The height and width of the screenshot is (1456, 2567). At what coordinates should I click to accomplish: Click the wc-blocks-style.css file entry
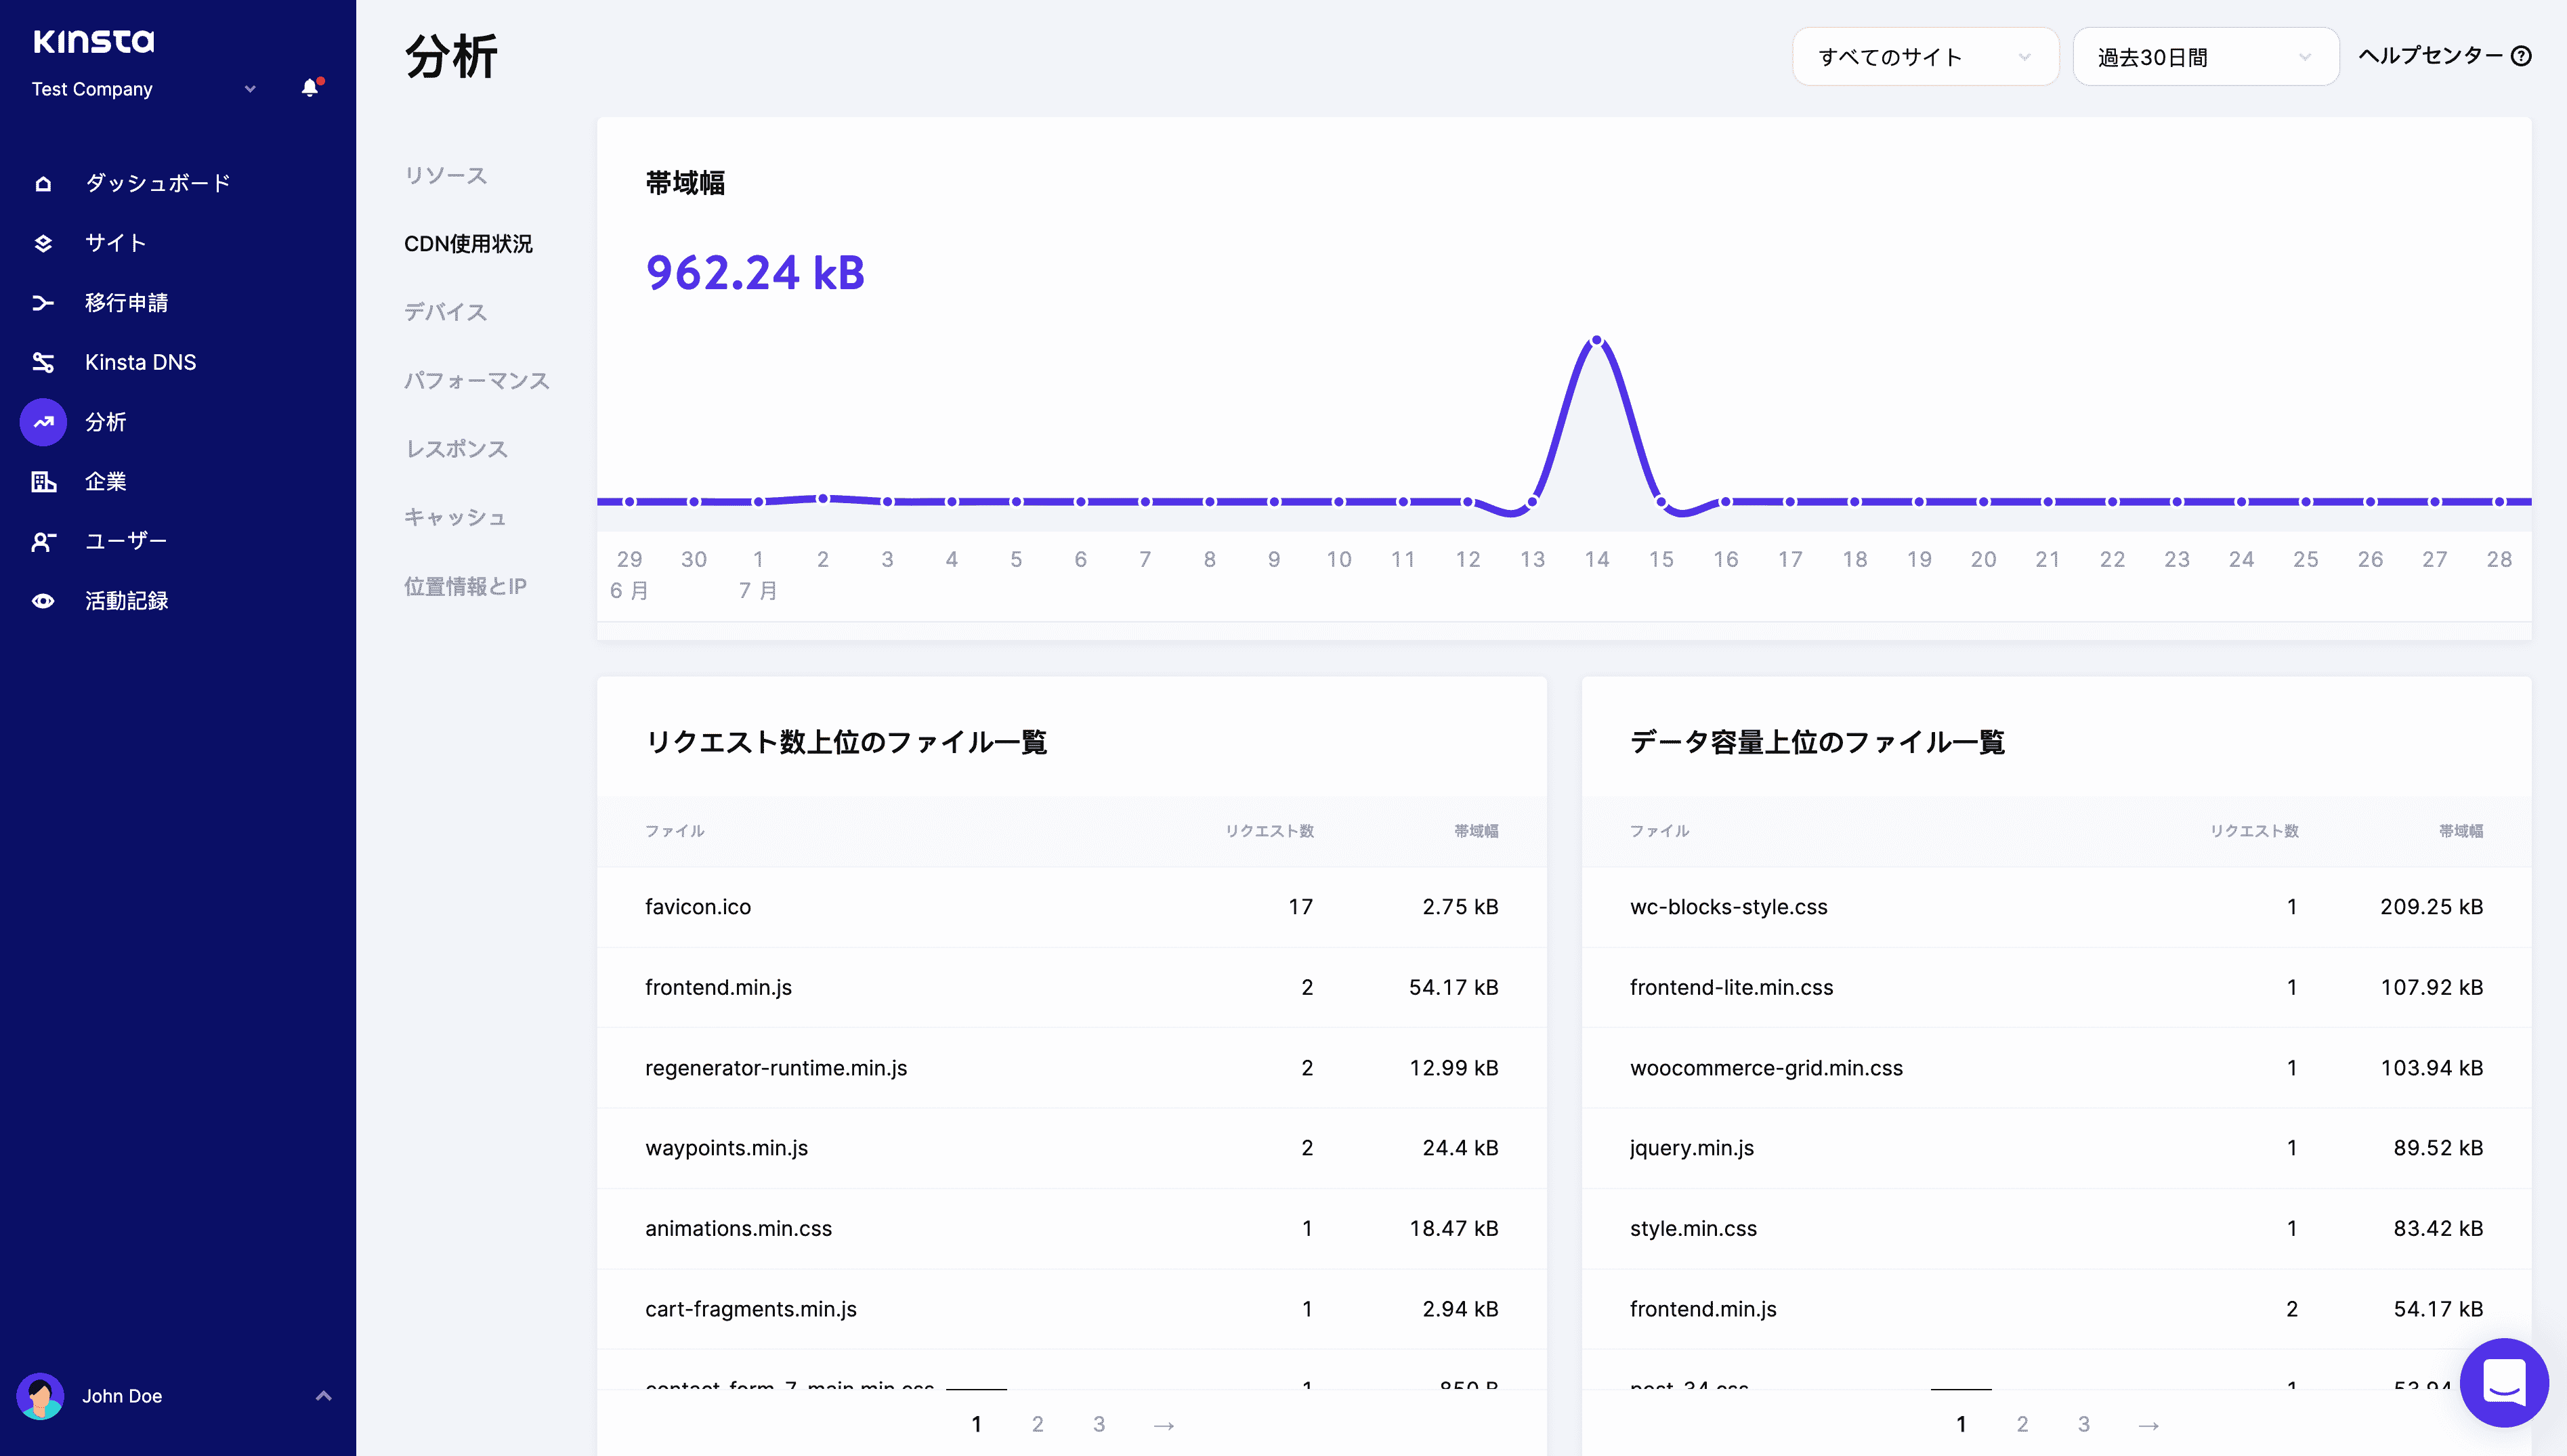tap(1728, 907)
